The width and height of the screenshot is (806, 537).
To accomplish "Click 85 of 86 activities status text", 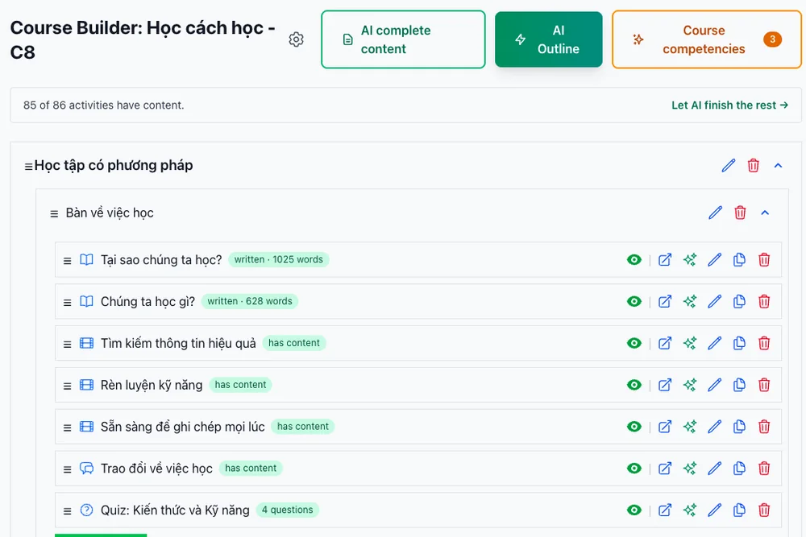I will coord(103,105).
